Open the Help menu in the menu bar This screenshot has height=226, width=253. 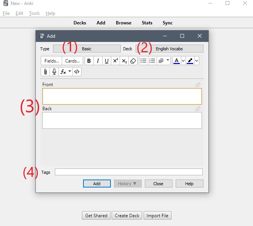coord(50,13)
